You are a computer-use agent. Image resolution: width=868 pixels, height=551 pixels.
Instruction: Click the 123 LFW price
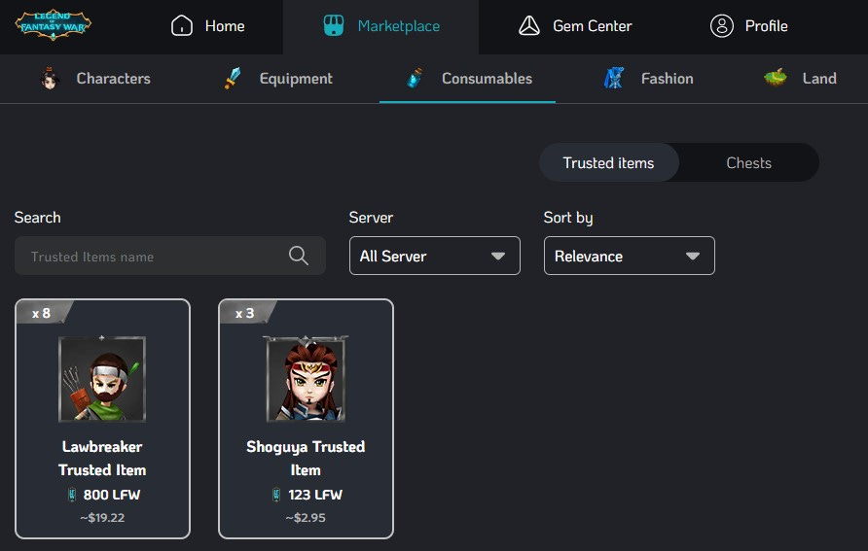tap(315, 495)
